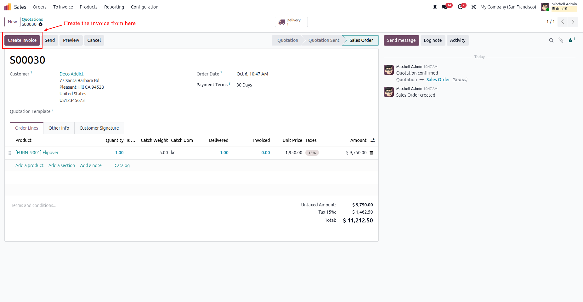
Task: Create a New quotation
Action: pyautogui.click(x=13, y=22)
